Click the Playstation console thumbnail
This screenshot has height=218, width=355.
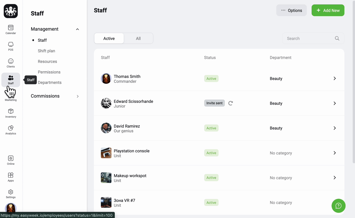106,153
